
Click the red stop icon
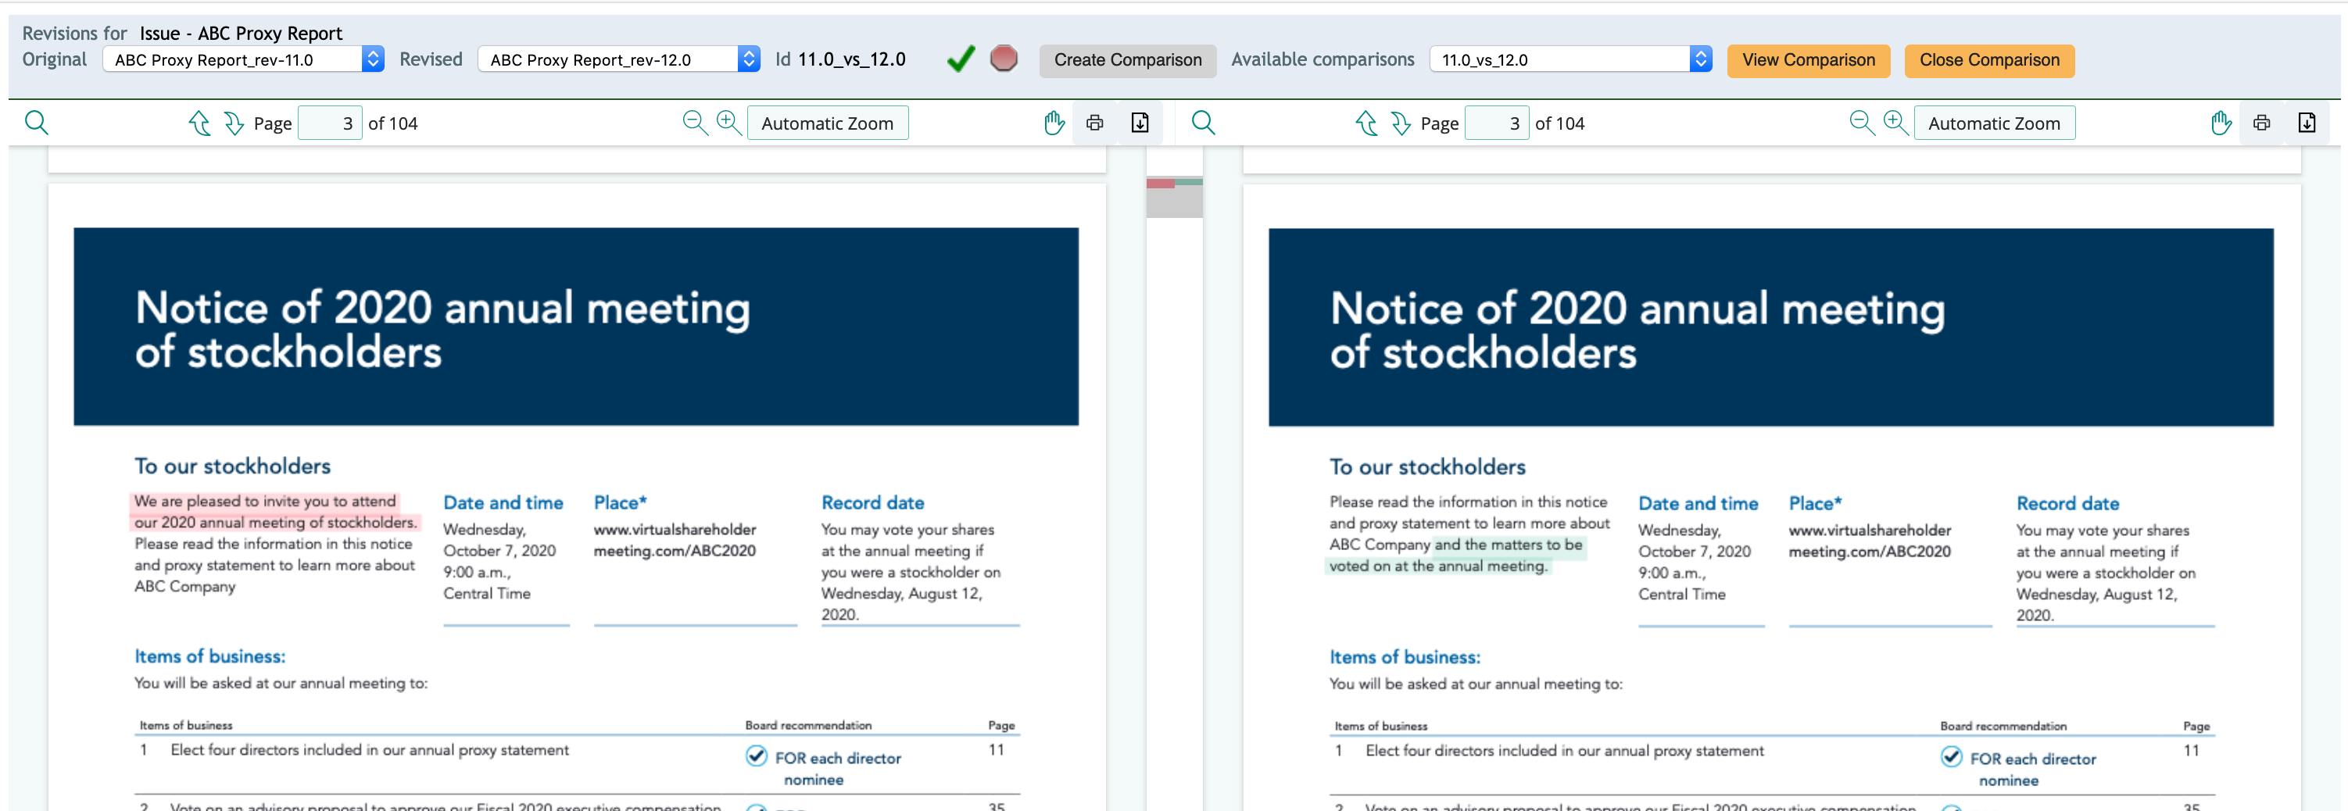pos(1004,59)
